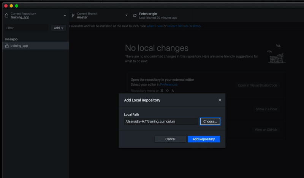Open the Current Branch master dropdown
This screenshot has width=304, height=178.
coord(100,16)
